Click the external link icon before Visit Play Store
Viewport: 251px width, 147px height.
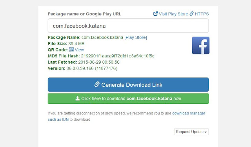(155, 14)
